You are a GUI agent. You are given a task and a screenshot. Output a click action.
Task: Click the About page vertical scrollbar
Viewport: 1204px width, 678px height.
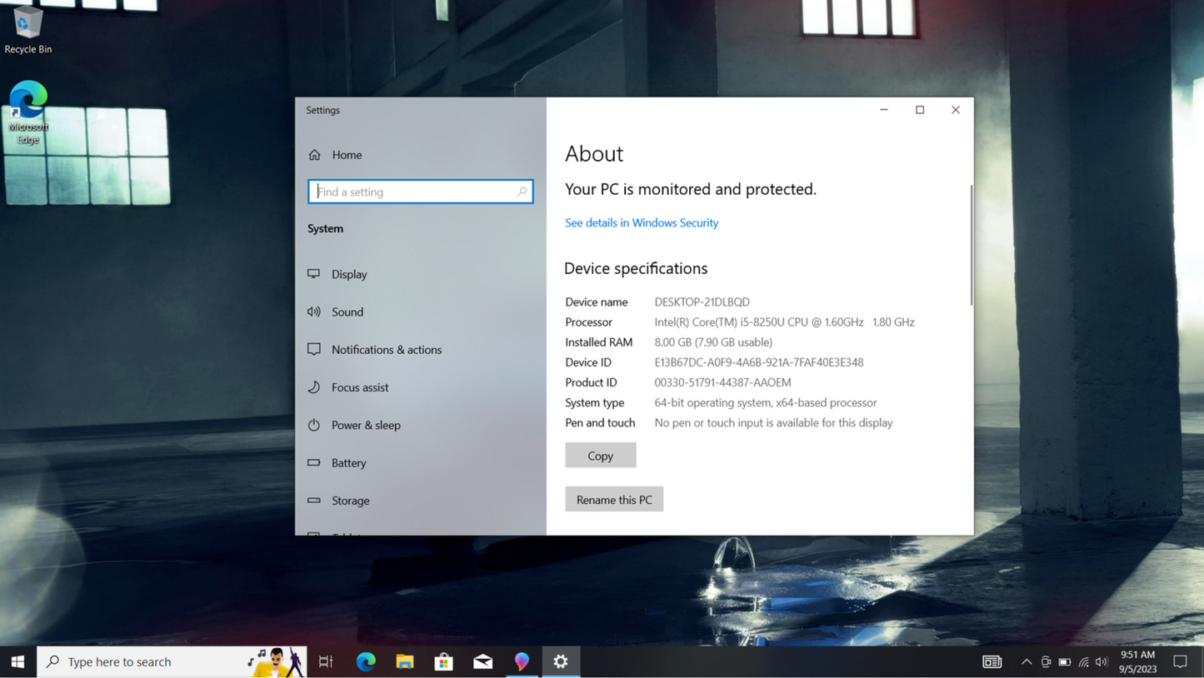pos(971,246)
